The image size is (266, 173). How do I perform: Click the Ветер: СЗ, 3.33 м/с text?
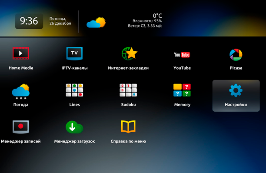click(145, 26)
